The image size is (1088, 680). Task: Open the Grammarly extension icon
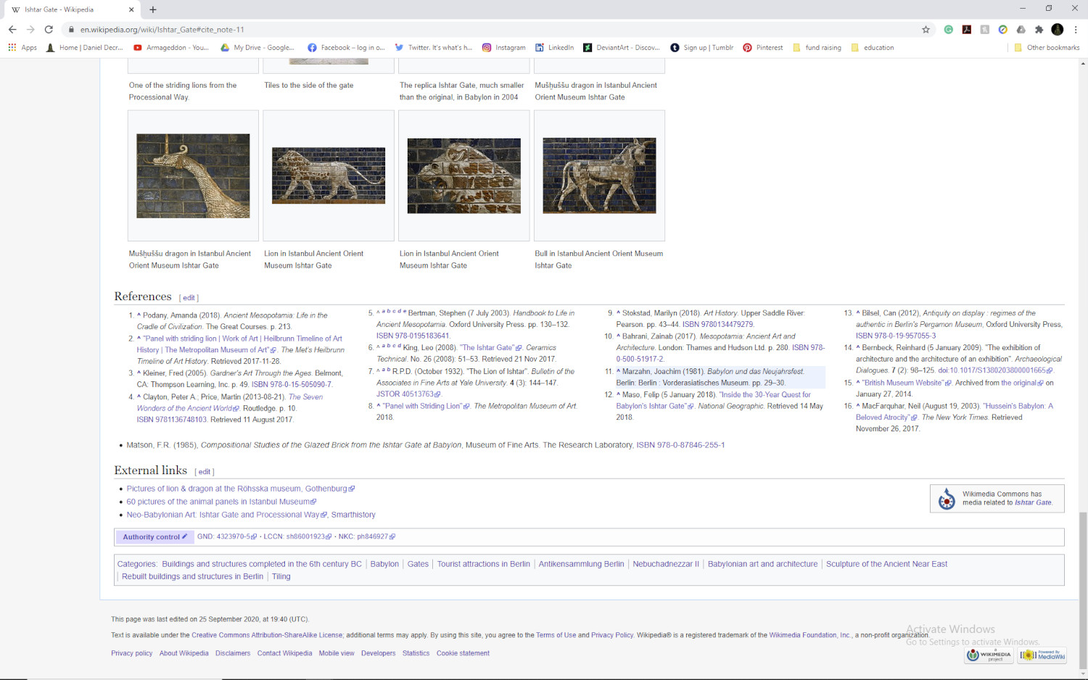click(949, 30)
